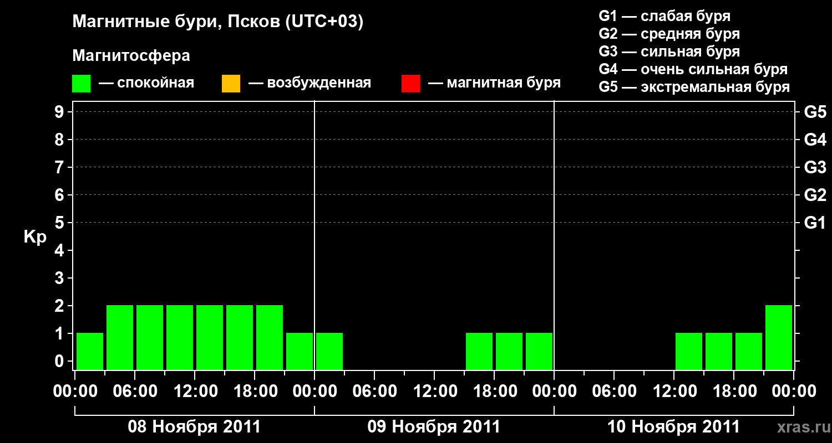
Task: Click the "— магнитная буря" legend text
Action: (x=495, y=83)
